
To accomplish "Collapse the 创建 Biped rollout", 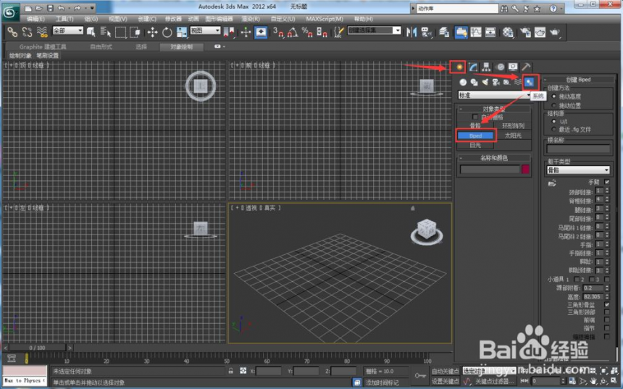I will pyautogui.click(x=578, y=80).
